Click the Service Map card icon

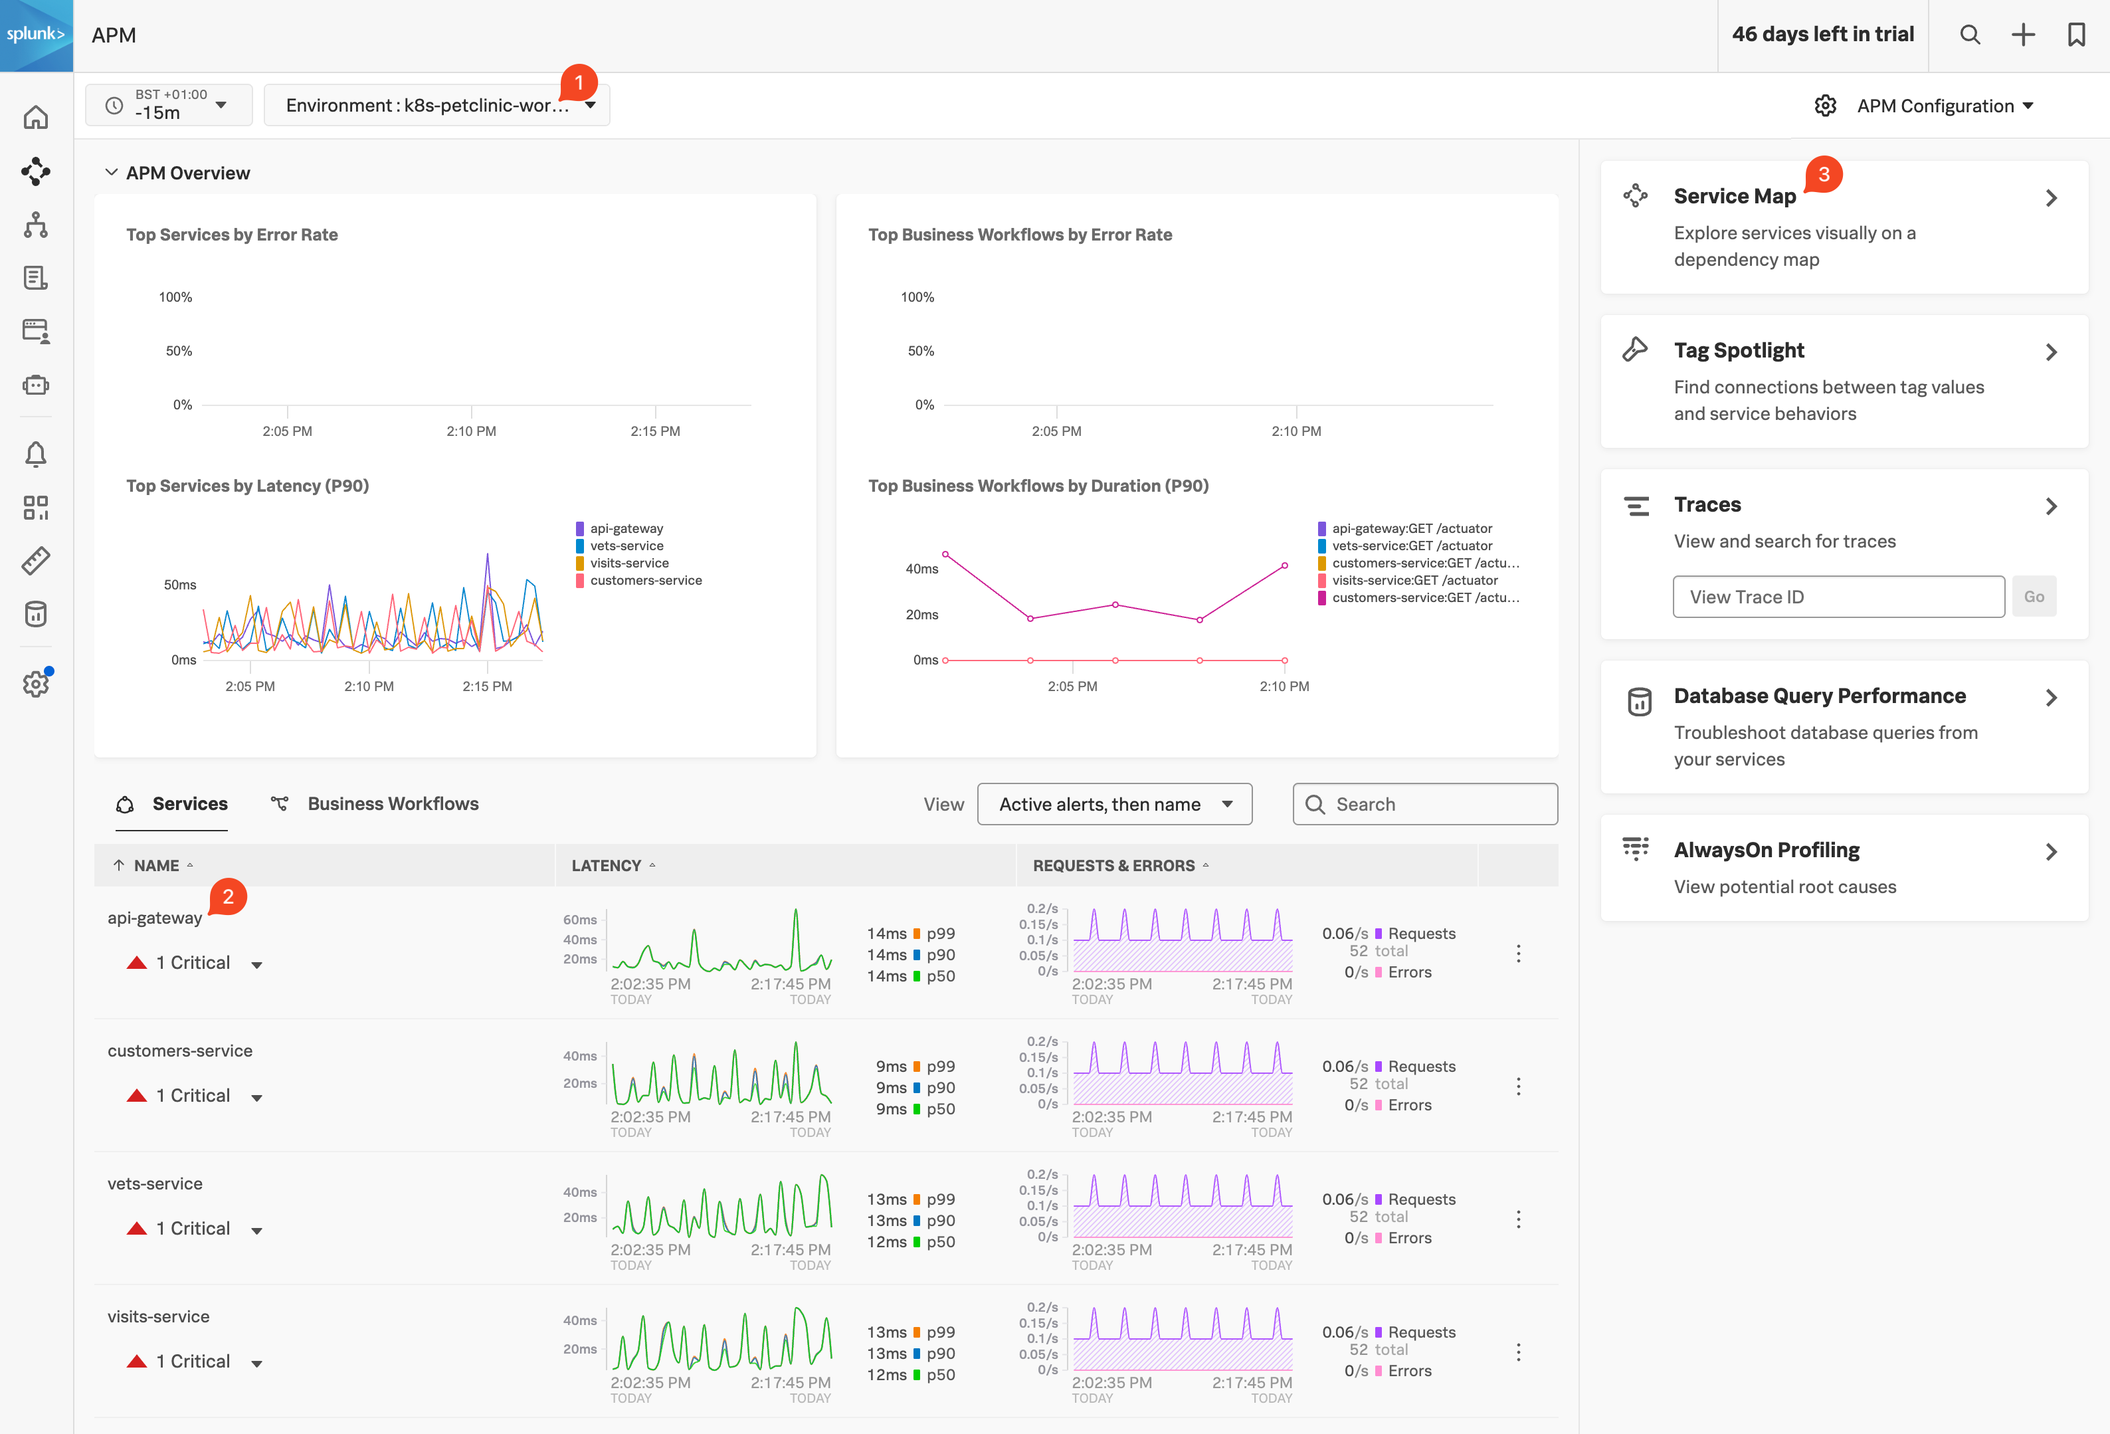point(1635,195)
